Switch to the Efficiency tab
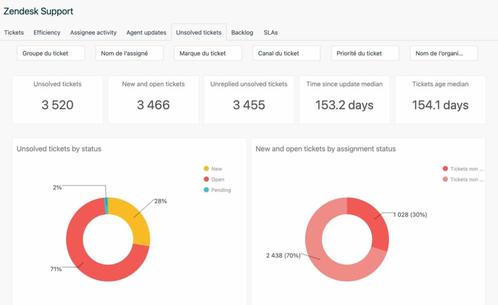 click(x=47, y=33)
